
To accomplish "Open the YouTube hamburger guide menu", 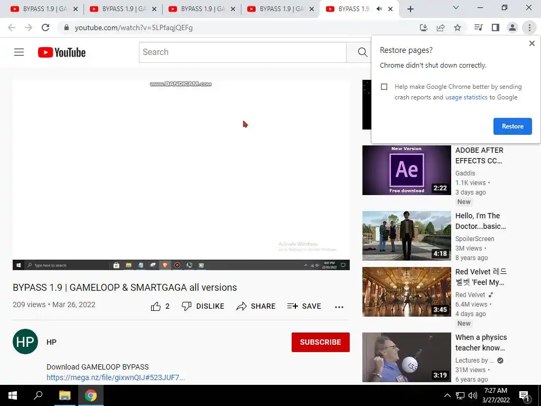I will tap(19, 52).
